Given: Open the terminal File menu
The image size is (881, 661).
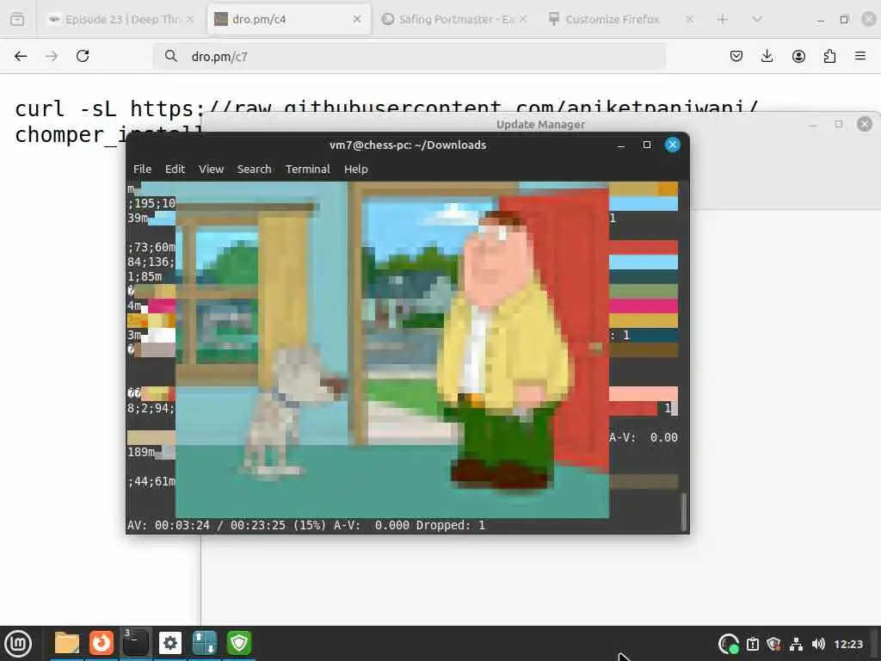Looking at the screenshot, I should 142,170.
